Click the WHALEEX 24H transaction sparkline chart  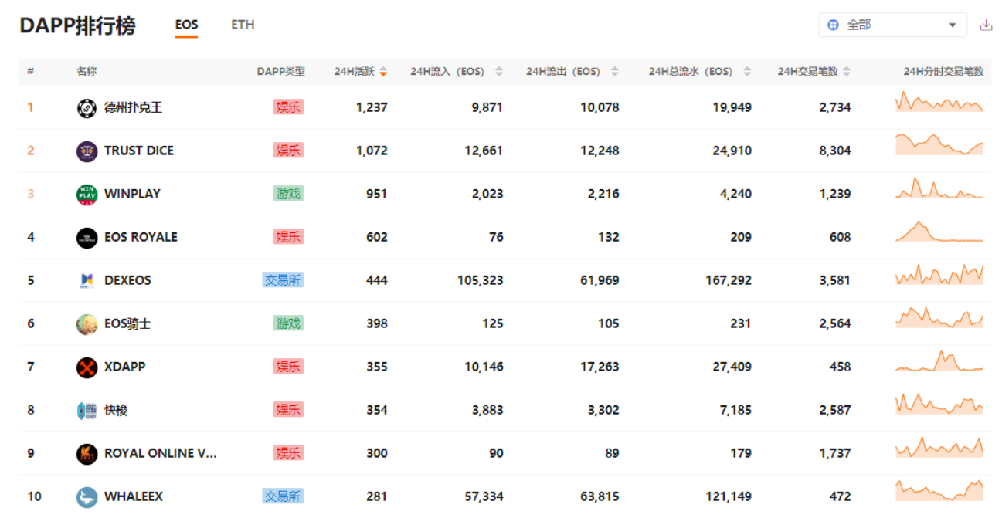point(939,491)
